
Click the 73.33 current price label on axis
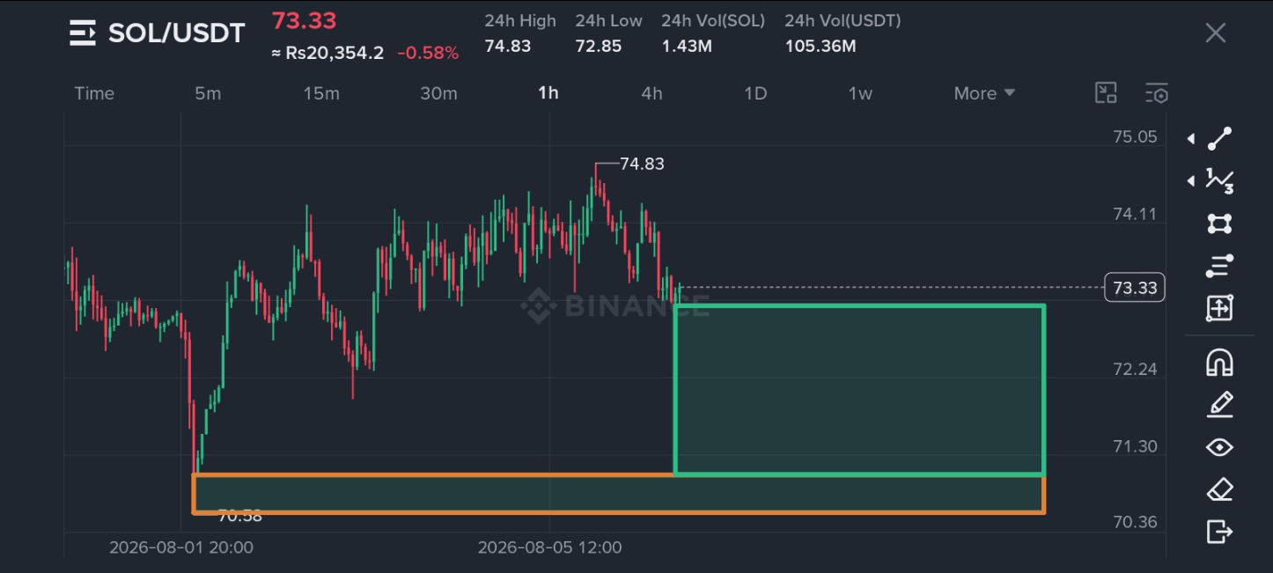(x=1135, y=288)
